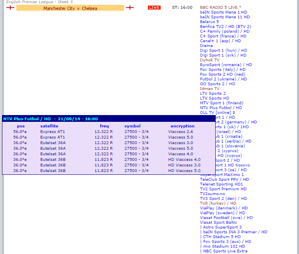Select OLL TV [online] $ link

pos(217,112)
